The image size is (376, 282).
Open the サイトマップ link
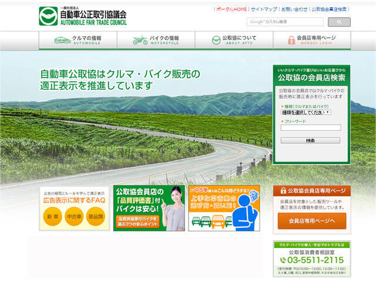point(264,9)
